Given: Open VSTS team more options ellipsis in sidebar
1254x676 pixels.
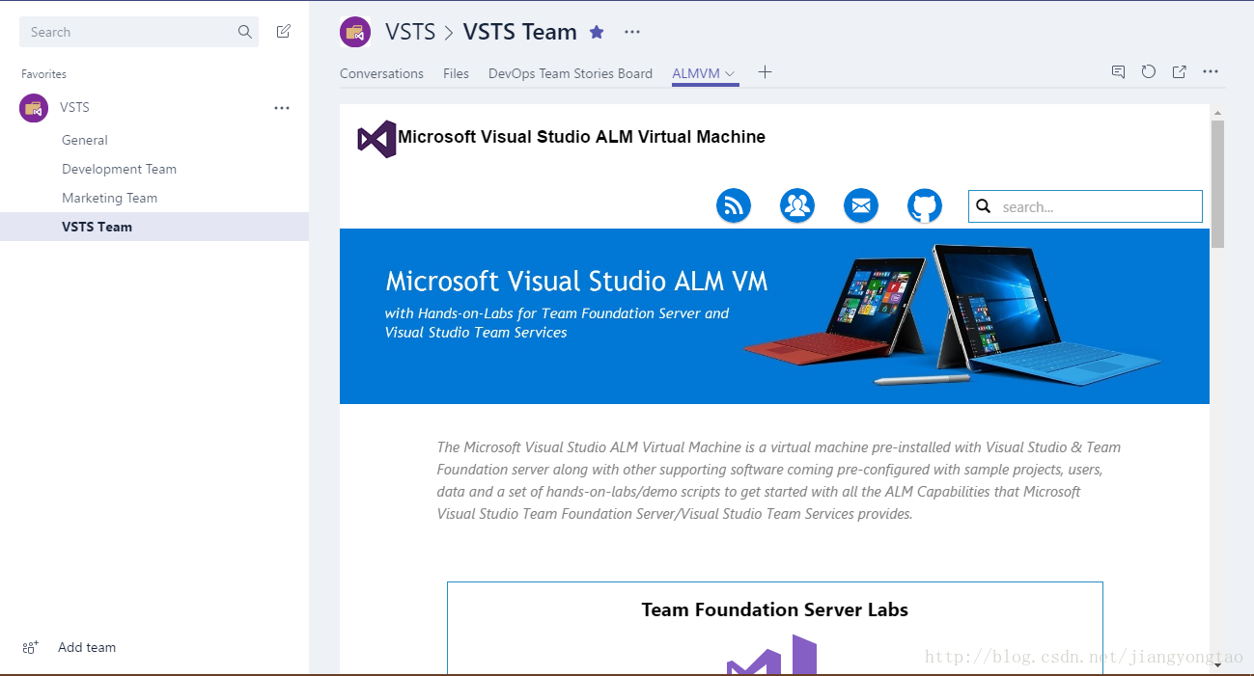Looking at the screenshot, I should (x=282, y=108).
